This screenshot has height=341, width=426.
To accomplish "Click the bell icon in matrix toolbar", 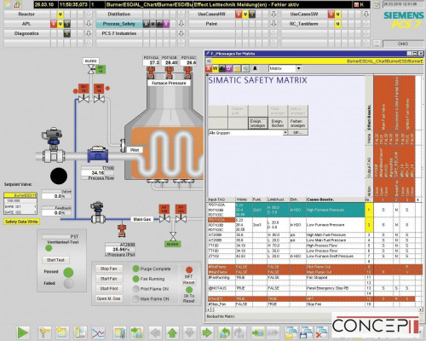I will point(255,68).
